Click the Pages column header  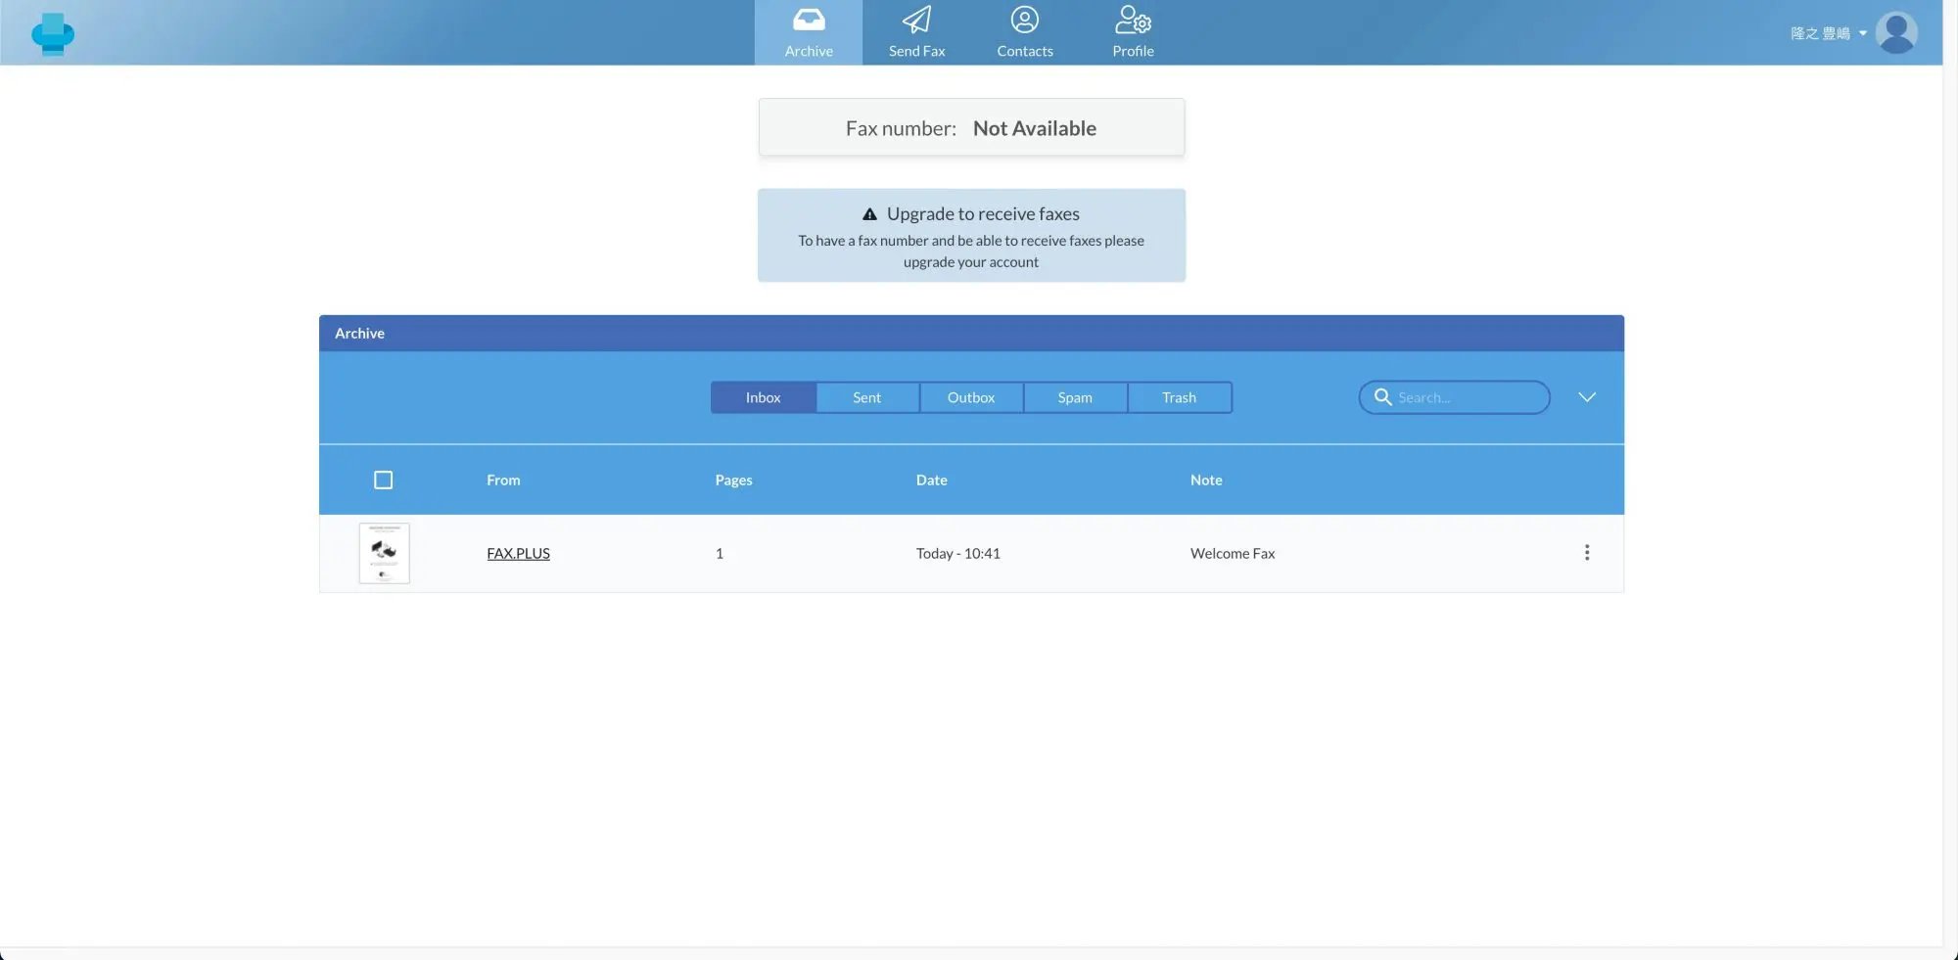point(733,480)
